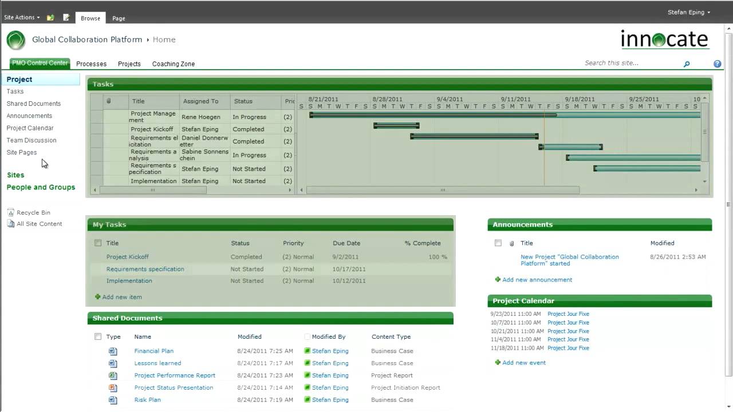Viewport: 733px width, 412px height.
Task: Click the task grid scroll right arrow
Action: (x=290, y=190)
